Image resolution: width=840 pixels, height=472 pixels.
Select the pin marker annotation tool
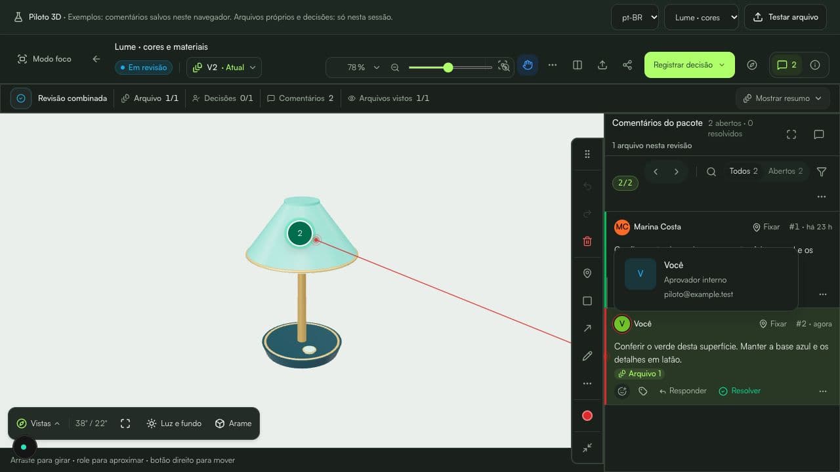(x=587, y=273)
